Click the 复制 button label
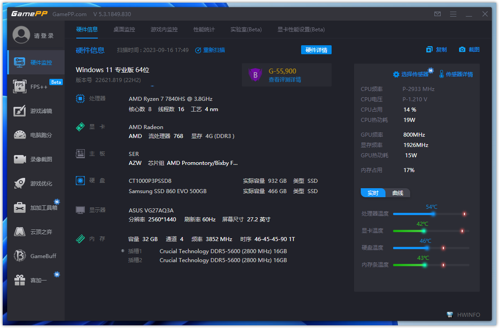This screenshot has width=499, height=328. point(442,50)
